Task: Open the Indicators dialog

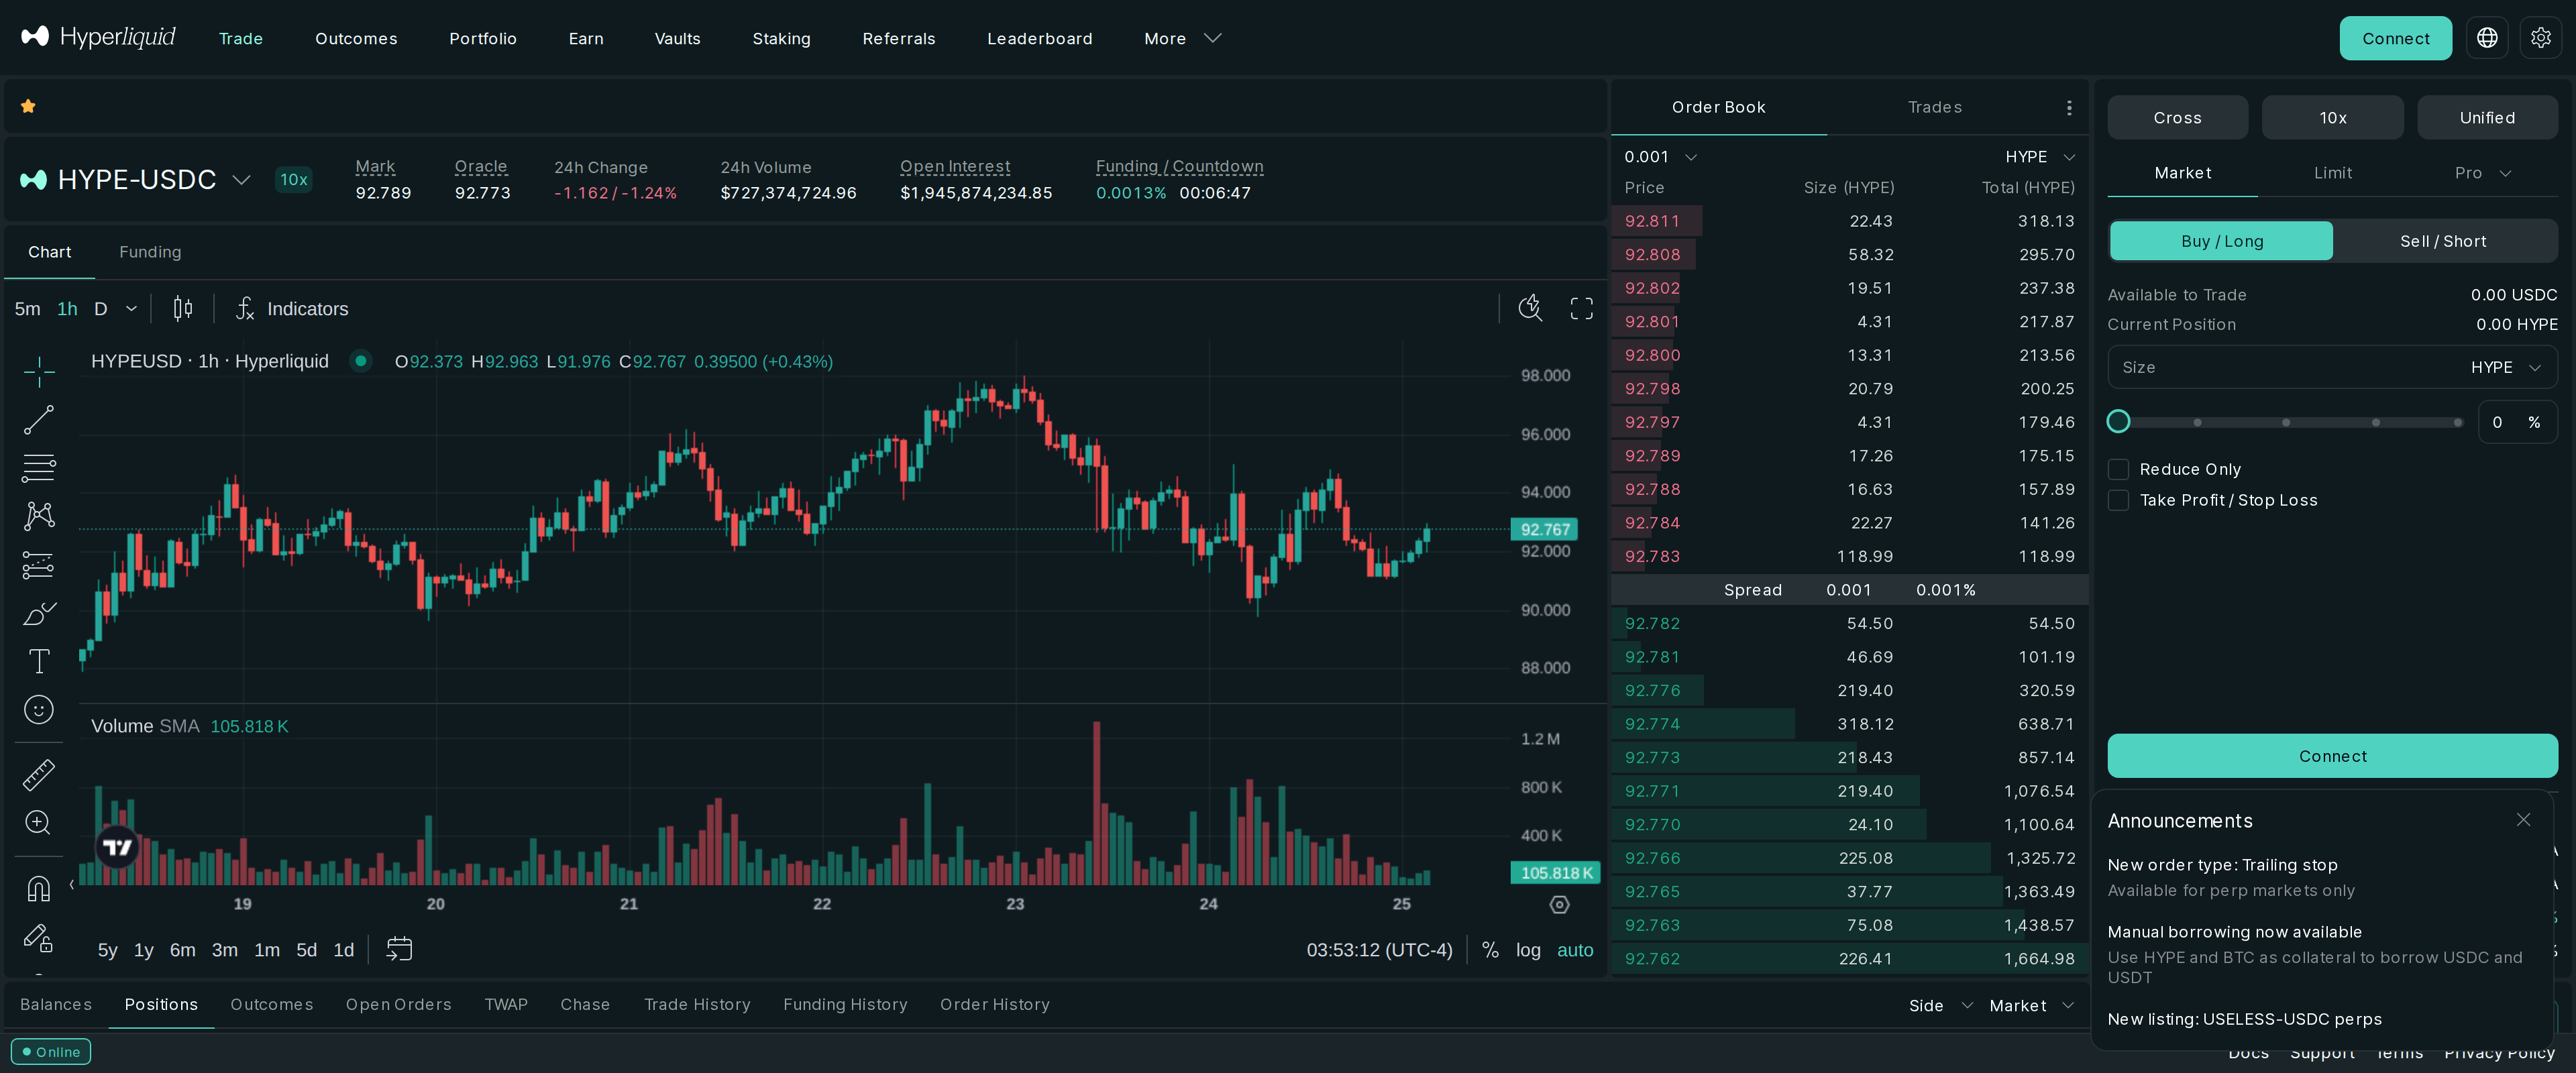Action: tap(292, 308)
